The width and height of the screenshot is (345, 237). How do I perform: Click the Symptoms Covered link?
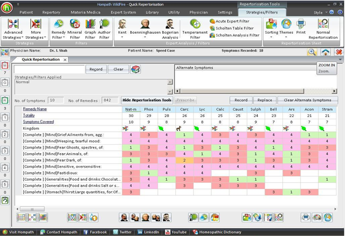(38, 122)
